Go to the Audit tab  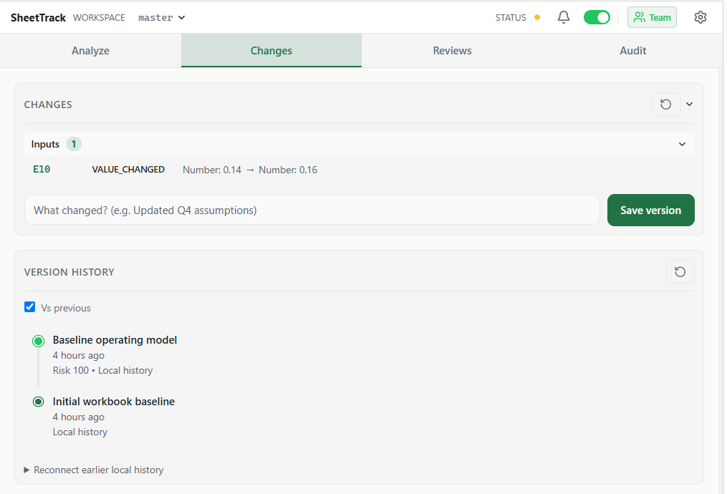tap(633, 51)
